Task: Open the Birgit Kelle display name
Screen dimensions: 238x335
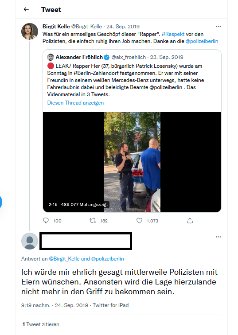Action: click(x=56, y=27)
